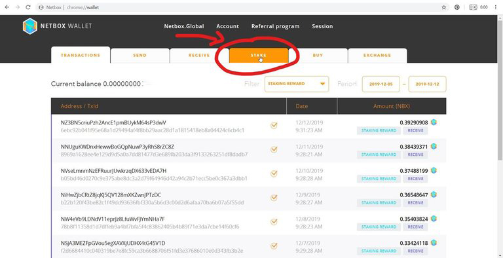
Task: Click confirmed checkmark for NVseLmnmNz transaction
Action: tap(274, 174)
